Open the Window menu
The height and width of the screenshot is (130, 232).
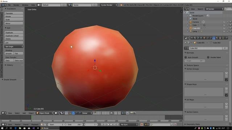pos(25,5)
